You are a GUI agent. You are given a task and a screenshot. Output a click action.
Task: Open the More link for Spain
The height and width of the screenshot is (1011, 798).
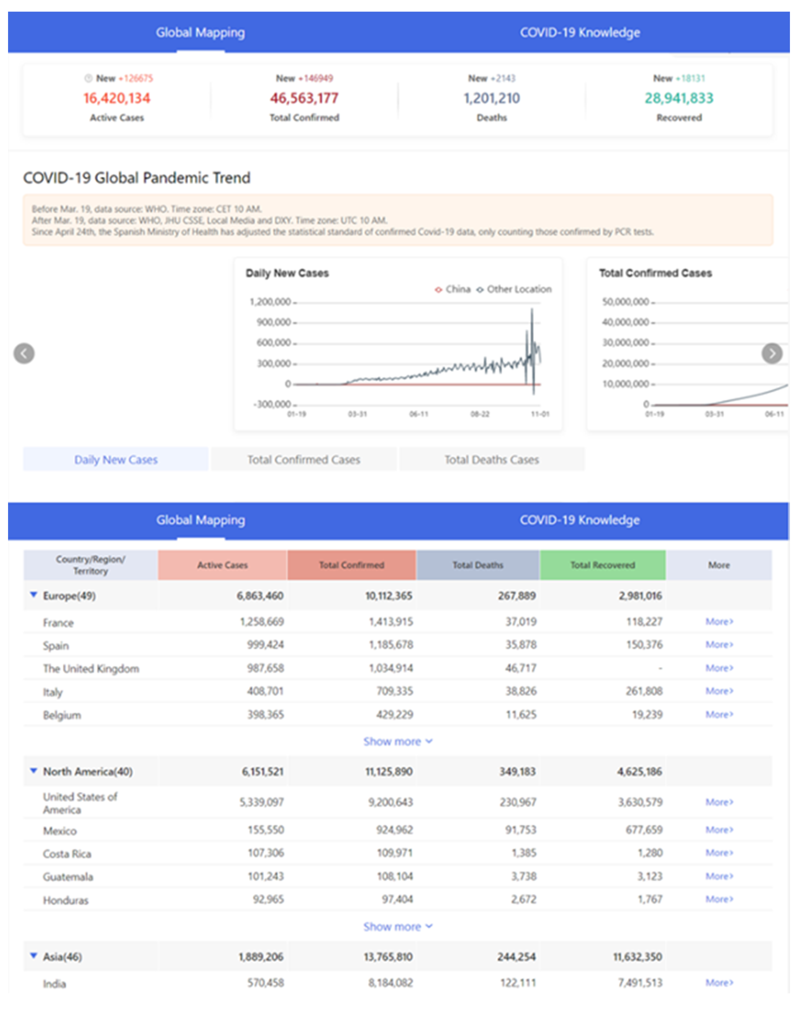point(719,644)
